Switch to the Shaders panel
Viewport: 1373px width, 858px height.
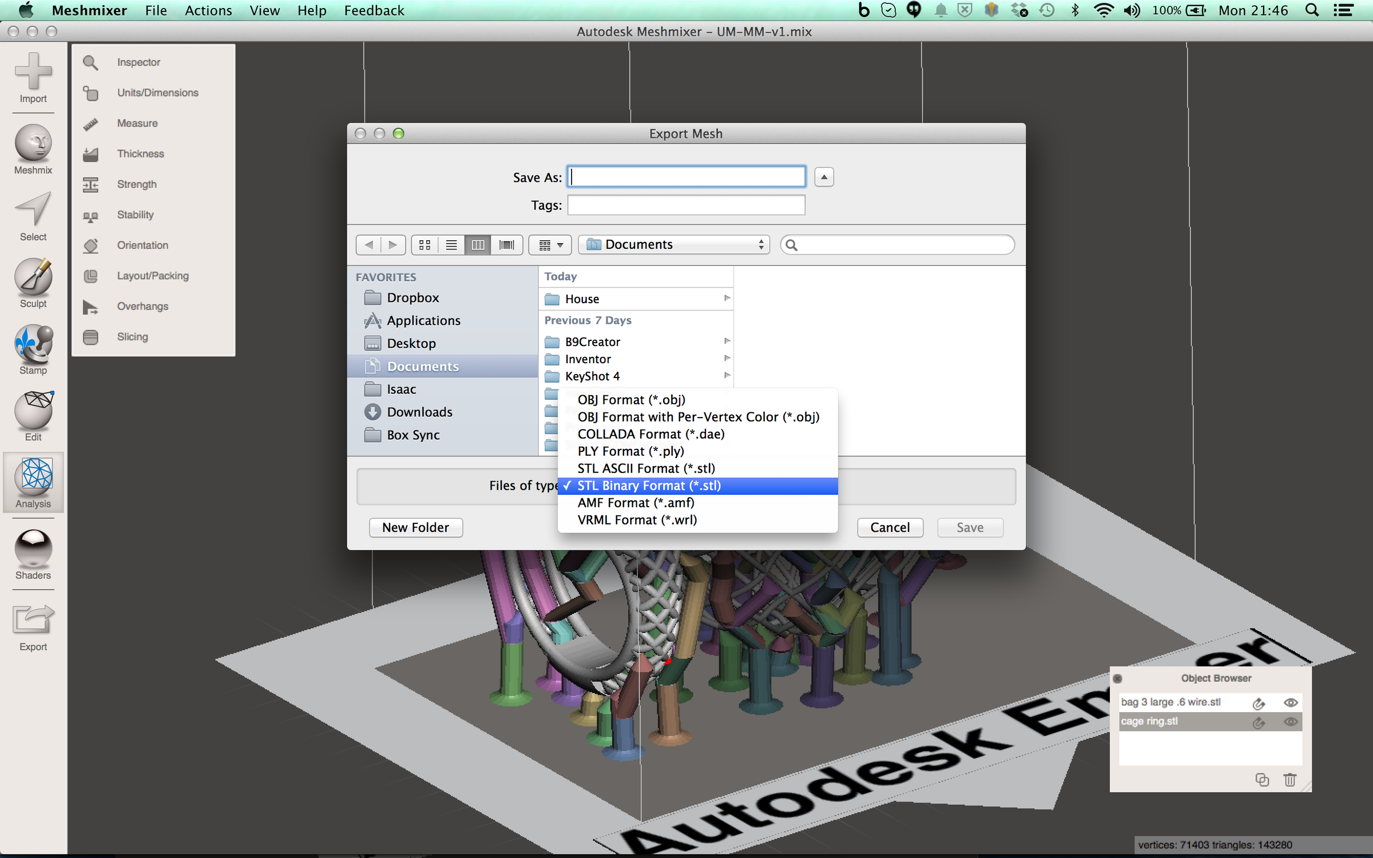(x=33, y=553)
